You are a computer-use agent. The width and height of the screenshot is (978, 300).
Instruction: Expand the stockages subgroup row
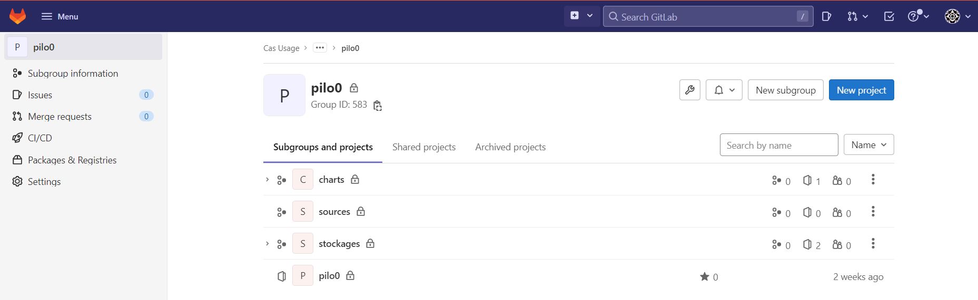pyautogui.click(x=267, y=244)
